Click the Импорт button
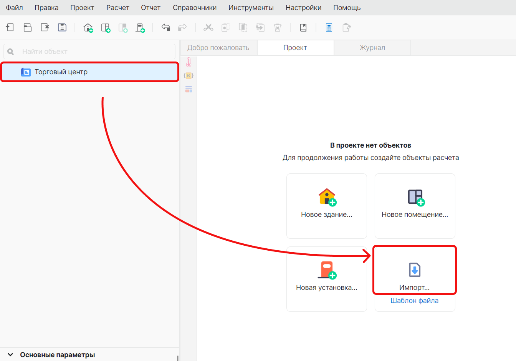 pyautogui.click(x=415, y=270)
